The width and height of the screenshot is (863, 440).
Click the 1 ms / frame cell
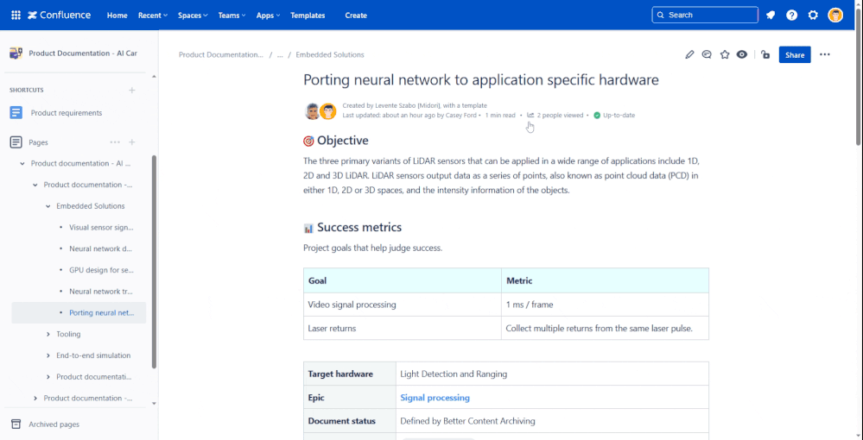click(605, 305)
